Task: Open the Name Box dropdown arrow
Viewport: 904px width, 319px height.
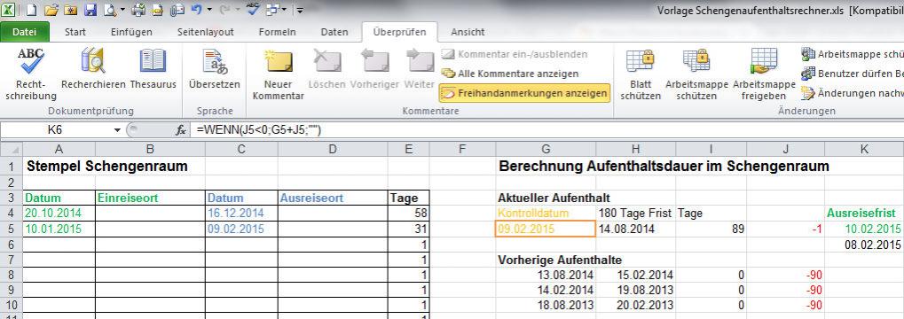Action: point(117,131)
